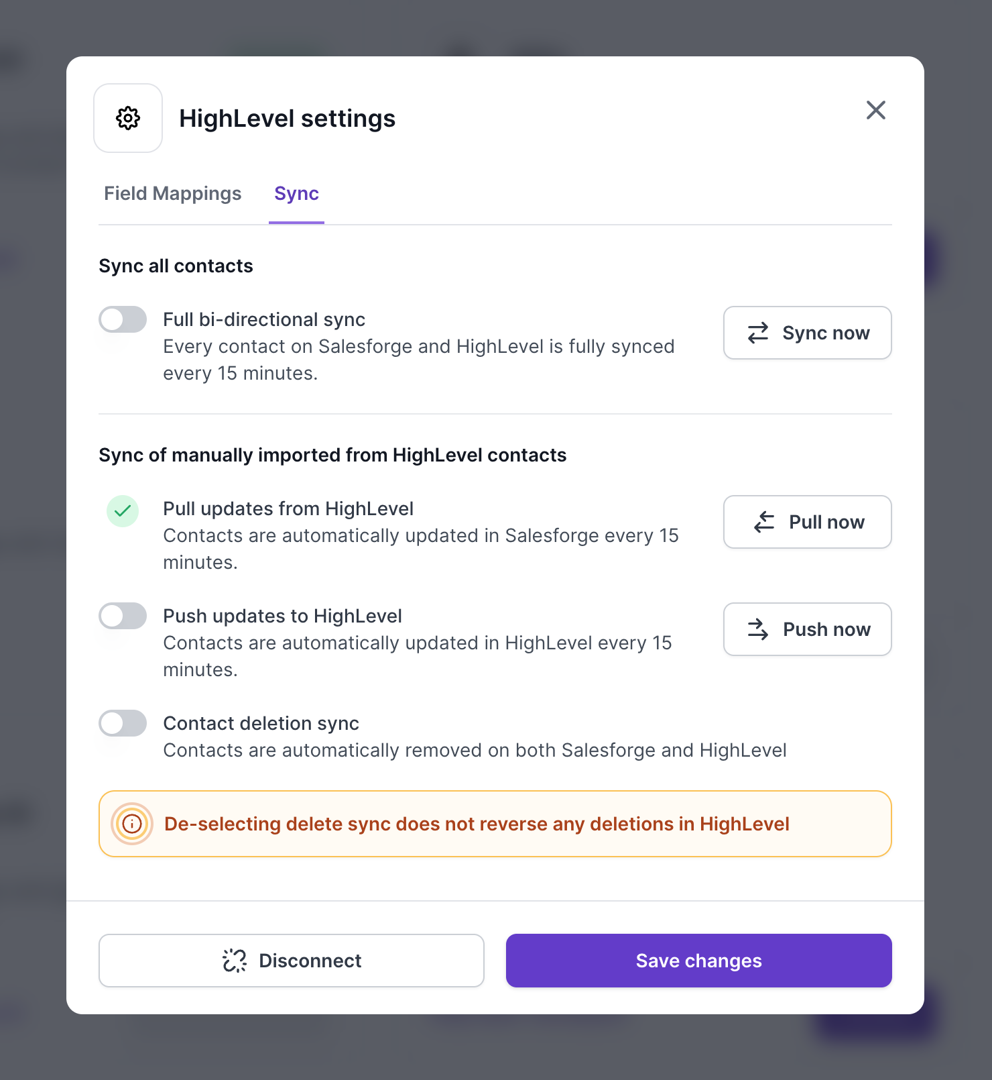Click the left arrow pull icon
992x1080 pixels.
click(x=764, y=522)
